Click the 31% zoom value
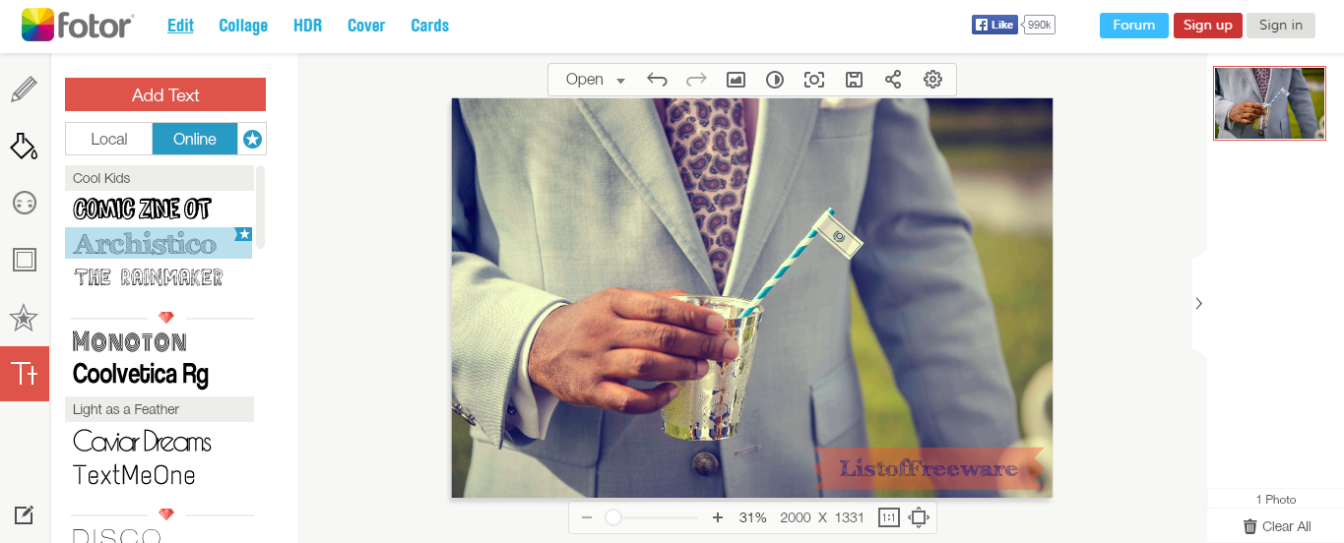The image size is (1344, 543). coord(752,517)
